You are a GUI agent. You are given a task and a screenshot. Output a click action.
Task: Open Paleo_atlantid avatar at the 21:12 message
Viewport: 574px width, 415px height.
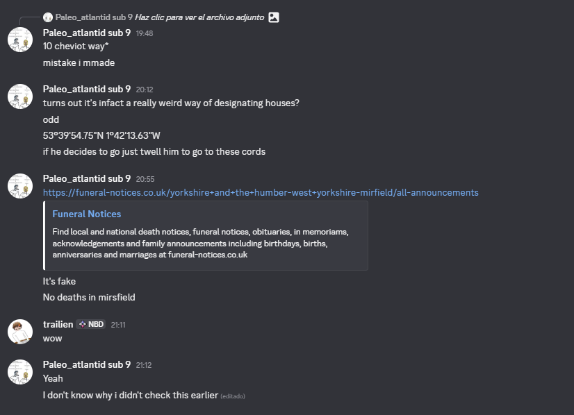coord(20,372)
